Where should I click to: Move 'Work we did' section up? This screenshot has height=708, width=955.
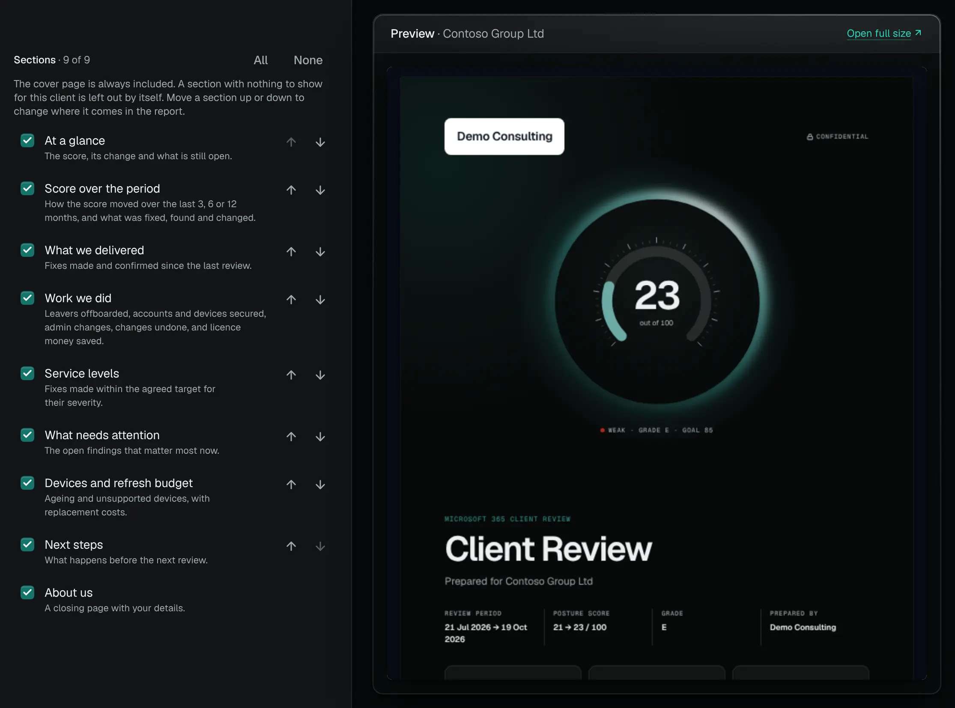291,300
